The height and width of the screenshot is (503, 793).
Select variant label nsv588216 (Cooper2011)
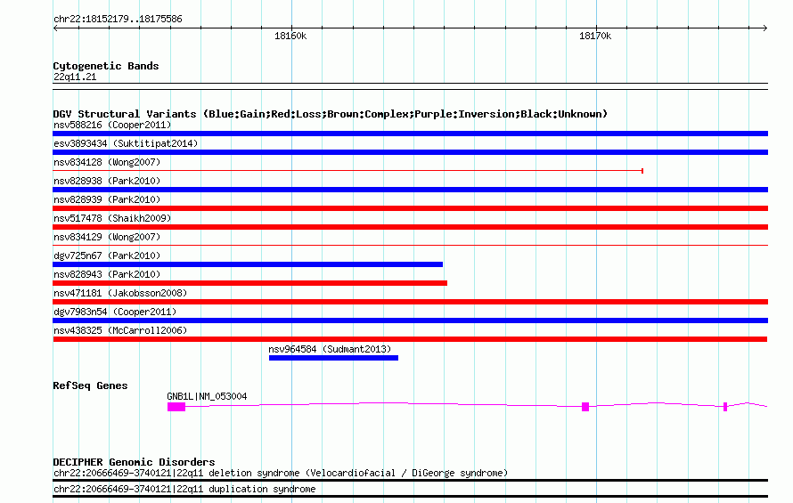112,125
